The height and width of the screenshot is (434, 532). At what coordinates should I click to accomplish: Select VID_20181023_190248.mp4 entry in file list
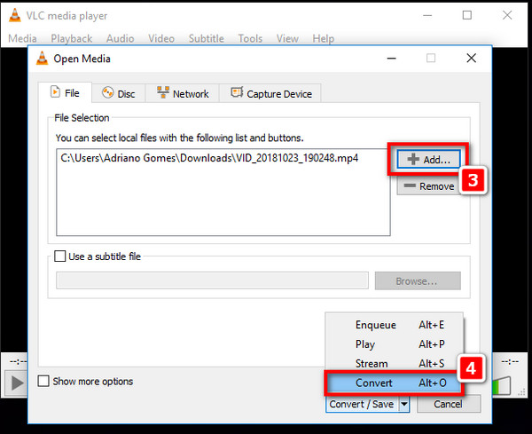pyautogui.click(x=209, y=158)
